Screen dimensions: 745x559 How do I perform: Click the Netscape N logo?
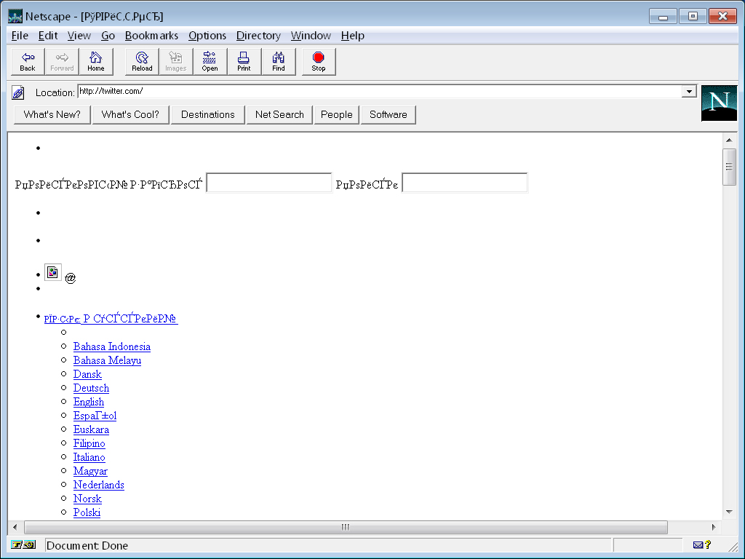pyautogui.click(x=719, y=103)
